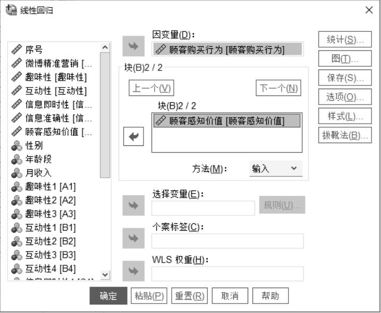Click the WLS 权重(H) input field
This screenshot has width=381, height=313.
tap(227, 274)
